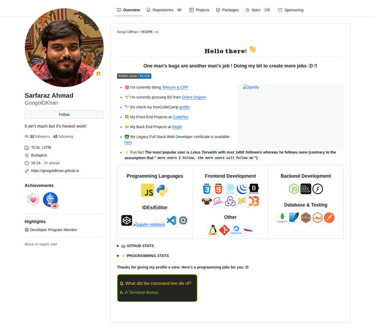
Task: Open the Sponsoring tab
Action: (x=291, y=10)
